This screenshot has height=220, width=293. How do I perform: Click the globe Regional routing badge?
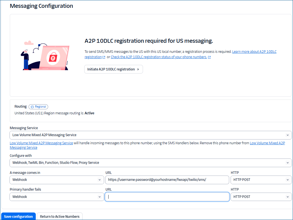[38, 107]
